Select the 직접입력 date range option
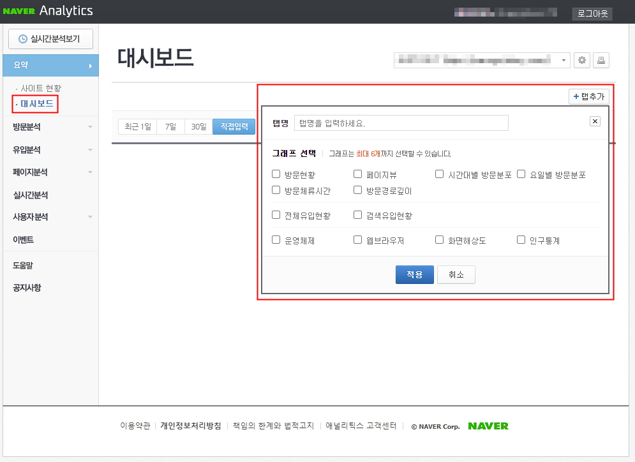Screen dimensions: 635x462 [234, 126]
